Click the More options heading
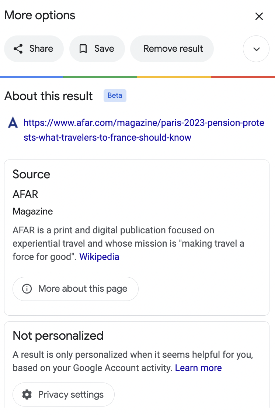The image size is (275, 415). click(40, 16)
